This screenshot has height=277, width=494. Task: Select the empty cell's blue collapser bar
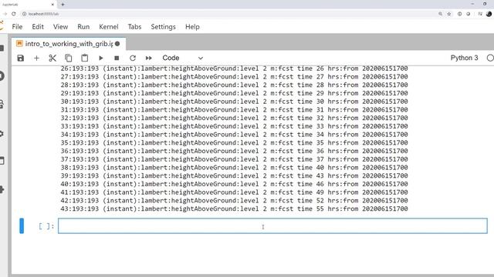point(22,225)
